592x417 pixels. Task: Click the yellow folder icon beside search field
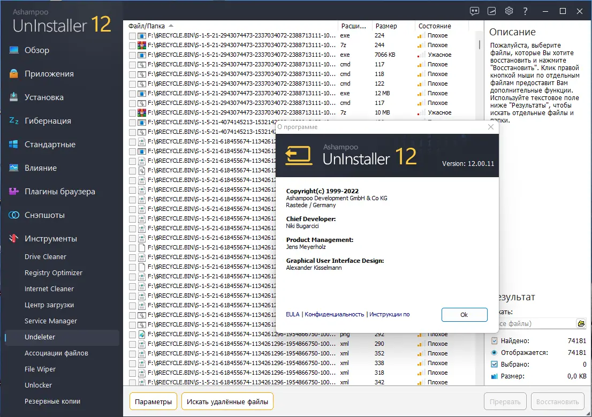click(581, 323)
